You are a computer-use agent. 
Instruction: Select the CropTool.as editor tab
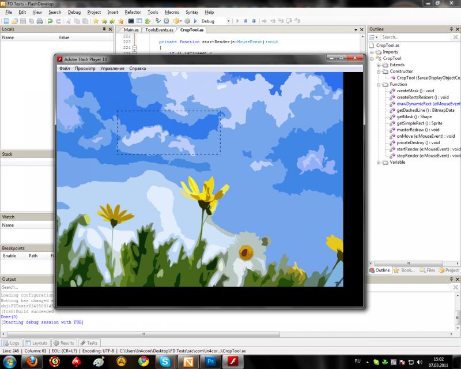point(192,30)
